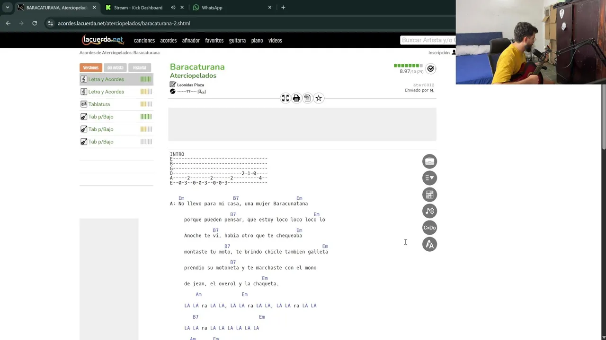This screenshot has width=606, height=340.
Task: Mute the Kick Dashboard tab audio icon
Action: pyautogui.click(x=173, y=8)
